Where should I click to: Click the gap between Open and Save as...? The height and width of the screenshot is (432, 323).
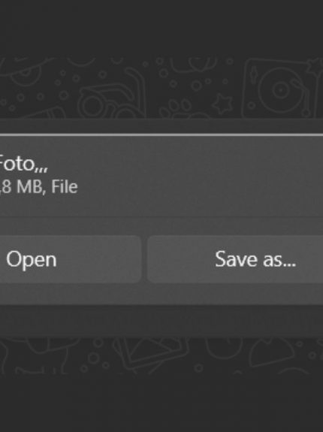144,259
